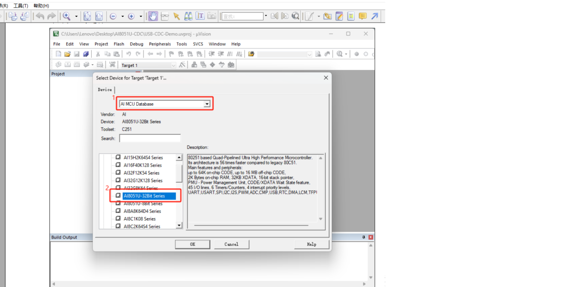The width and height of the screenshot is (581, 287).
Task: Click OK in Select Device dialog
Action: point(192,244)
